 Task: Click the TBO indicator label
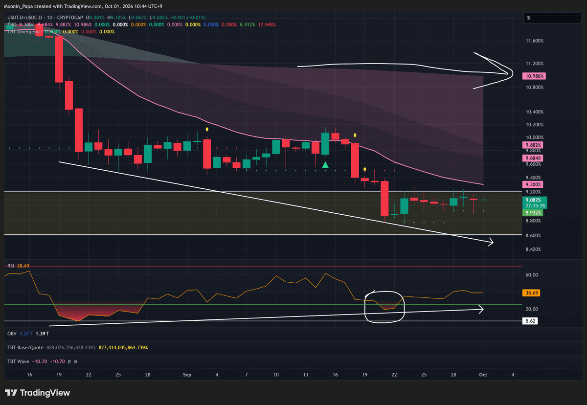coord(11,25)
